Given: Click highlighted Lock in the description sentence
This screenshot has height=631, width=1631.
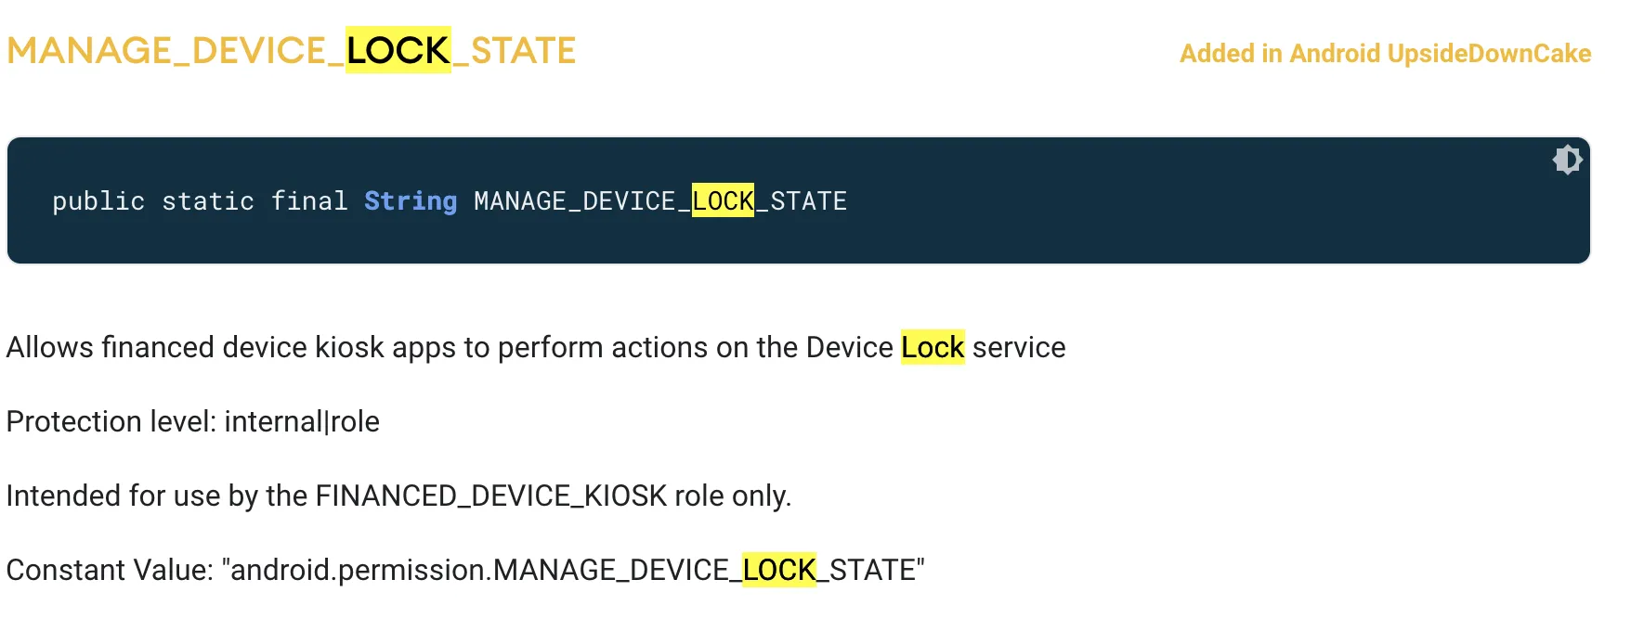Looking at the screenshot, I should click(x=933, y=347).
